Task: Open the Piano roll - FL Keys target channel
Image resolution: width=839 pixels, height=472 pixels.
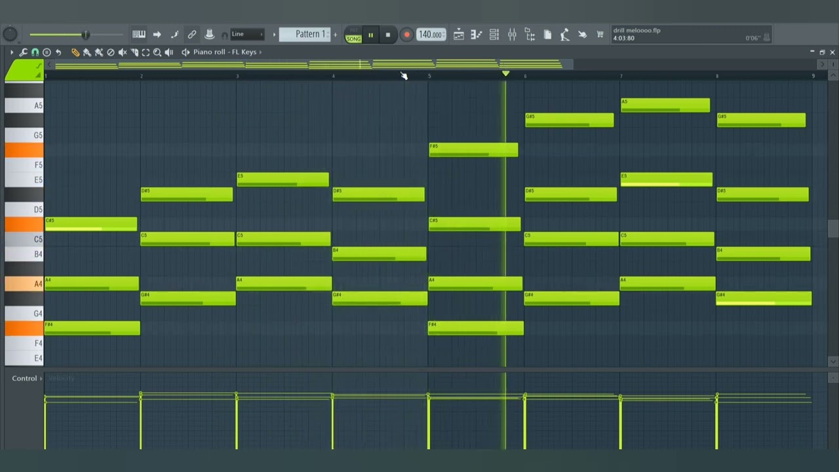Action: [225, 52]
